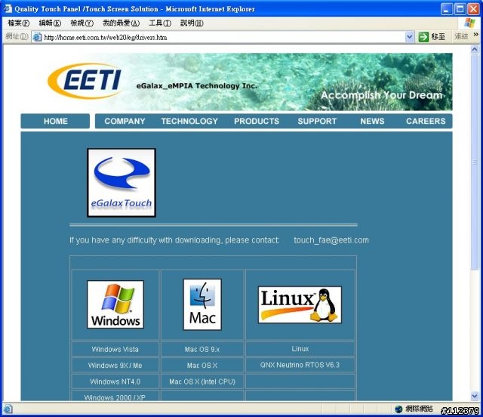
Task: Open the Mac OS X (Intel CPU) link
Action: pyautogui.click(x=202, y=381)
